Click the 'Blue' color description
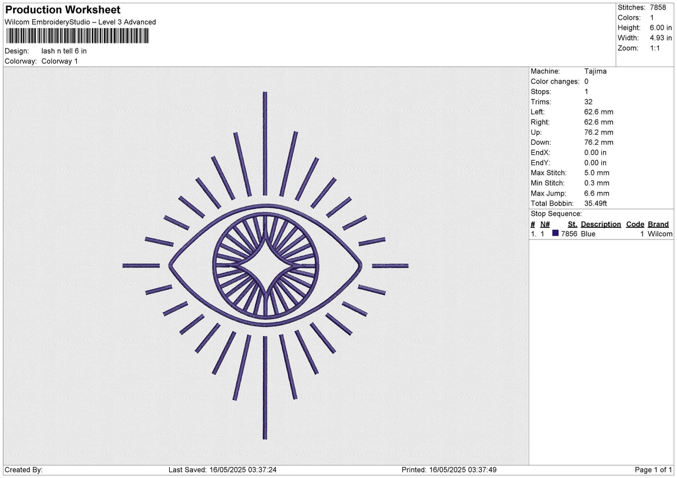 pos(588,234)
